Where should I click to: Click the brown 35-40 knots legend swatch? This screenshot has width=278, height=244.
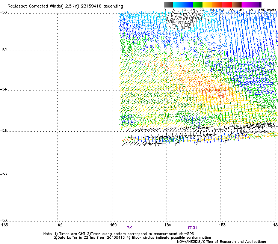237,5
